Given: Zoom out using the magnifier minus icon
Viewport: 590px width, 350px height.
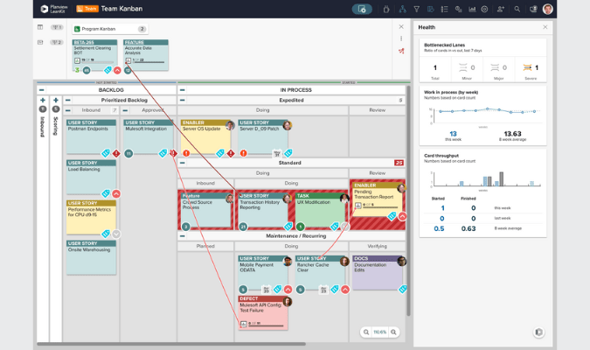Looking at the screenshot, I should coord(366,332).
